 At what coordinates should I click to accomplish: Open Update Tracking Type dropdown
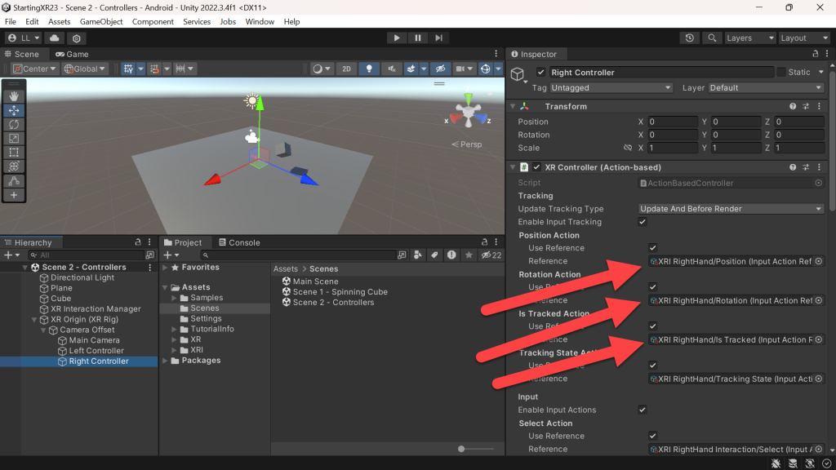click(731, 209)
